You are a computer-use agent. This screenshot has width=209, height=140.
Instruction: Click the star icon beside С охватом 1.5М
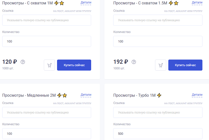[176, 3]
